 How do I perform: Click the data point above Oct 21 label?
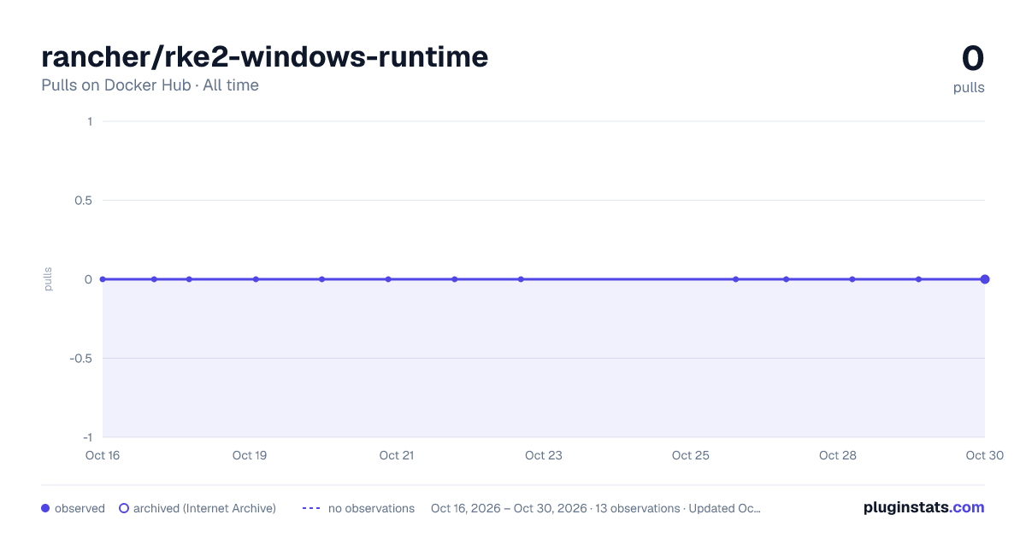(388, 279)
